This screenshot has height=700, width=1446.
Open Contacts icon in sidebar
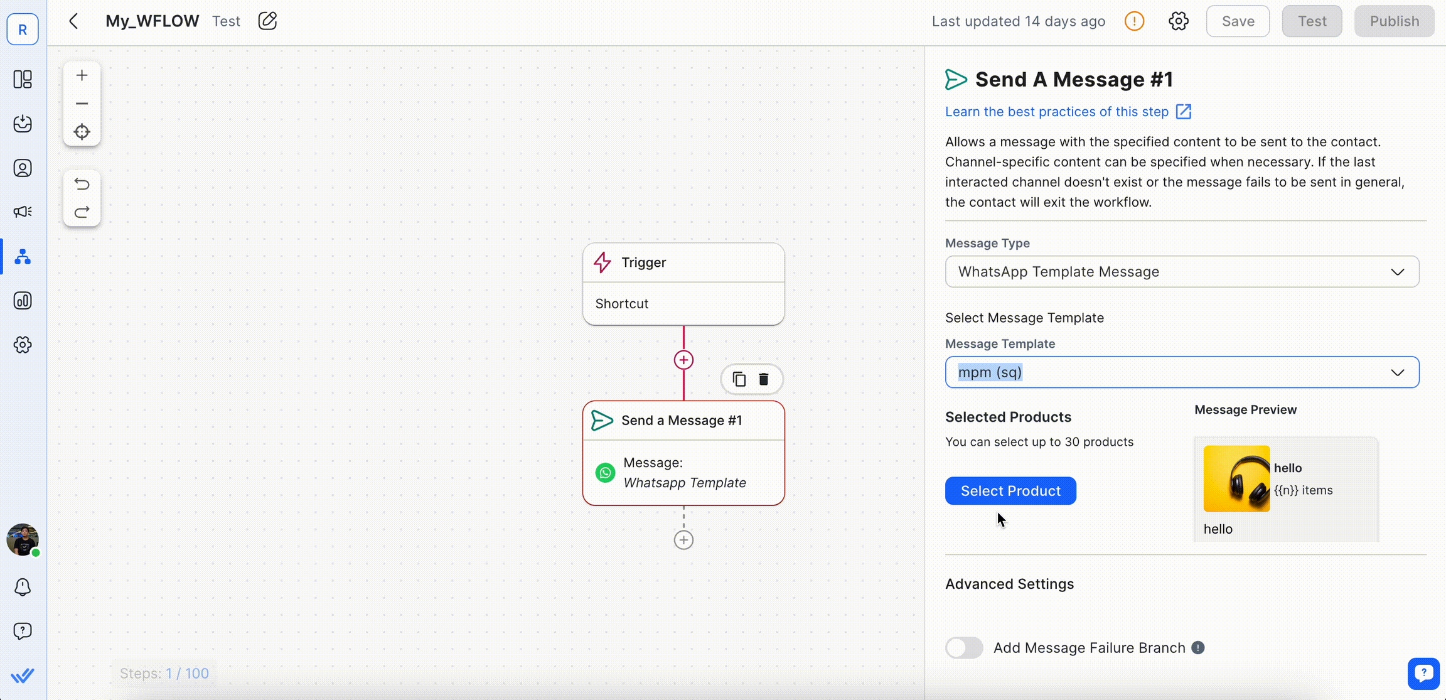[23, 168]
